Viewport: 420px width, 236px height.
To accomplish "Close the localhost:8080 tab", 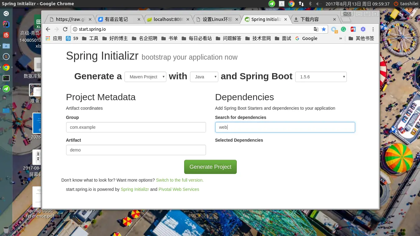I will tap(188, 19).
